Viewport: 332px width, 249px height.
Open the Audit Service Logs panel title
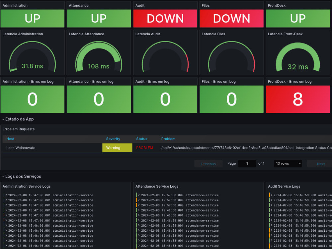(x=284, y=186)
